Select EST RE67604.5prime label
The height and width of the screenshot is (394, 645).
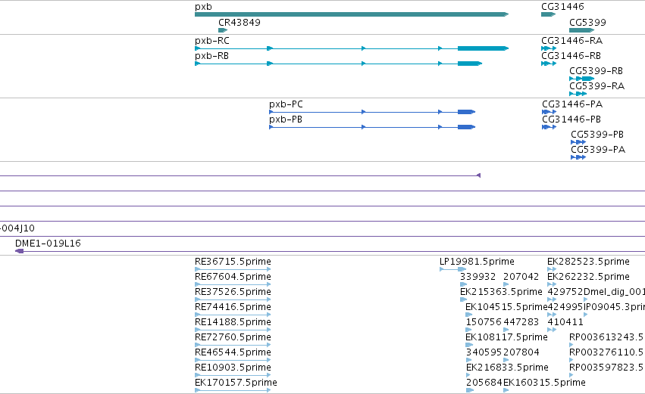point(233,277)
